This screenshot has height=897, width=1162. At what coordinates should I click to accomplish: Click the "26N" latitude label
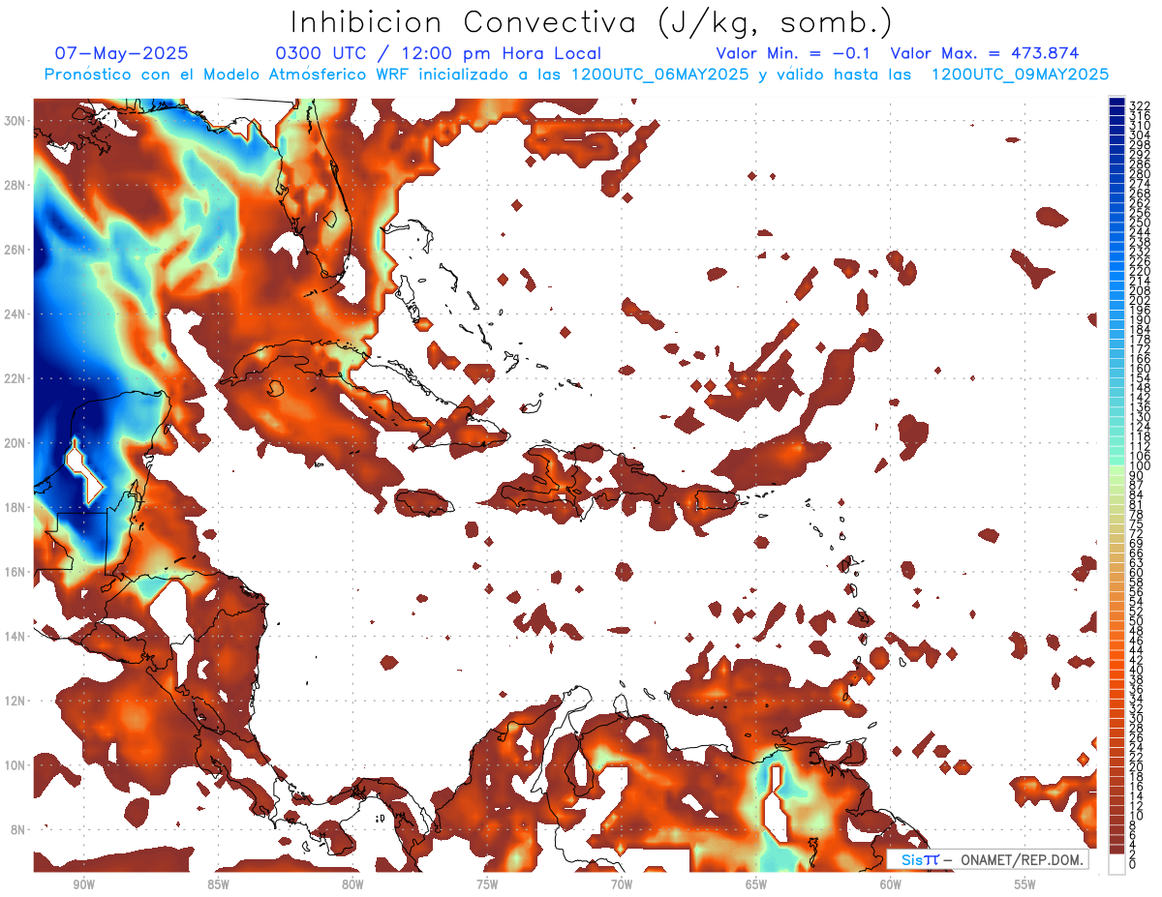point(15,250)
